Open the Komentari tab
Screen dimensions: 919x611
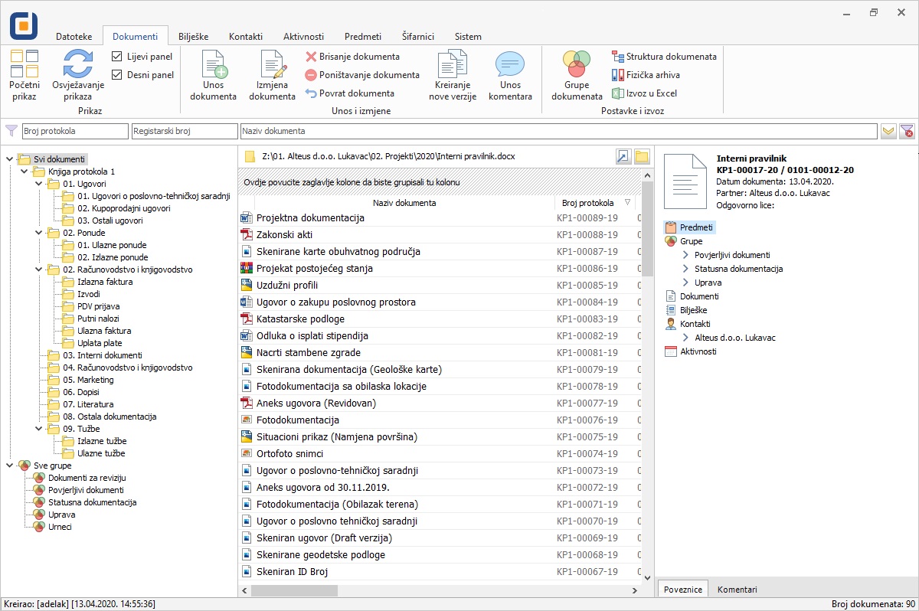737,589
